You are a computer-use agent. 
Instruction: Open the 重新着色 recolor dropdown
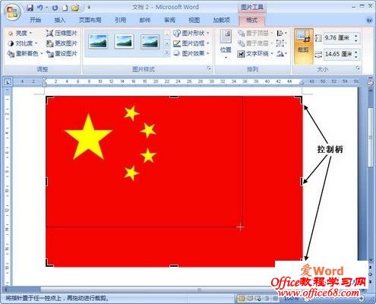pos(25,53)
